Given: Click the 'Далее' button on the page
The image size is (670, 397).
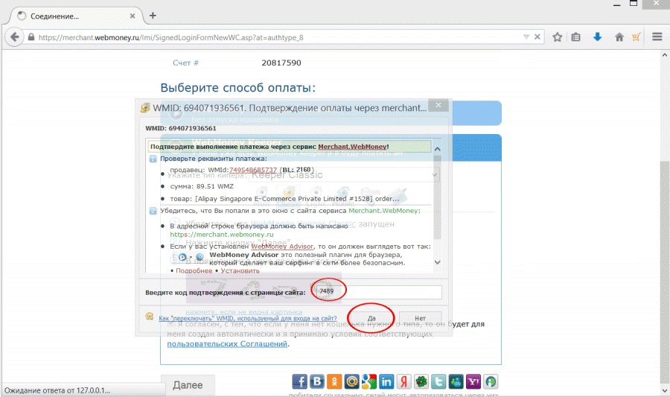Looking at the screenshot, I should tap(188, 385).
